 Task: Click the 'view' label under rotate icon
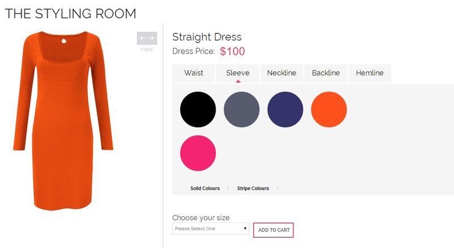[x=147, y=49]
